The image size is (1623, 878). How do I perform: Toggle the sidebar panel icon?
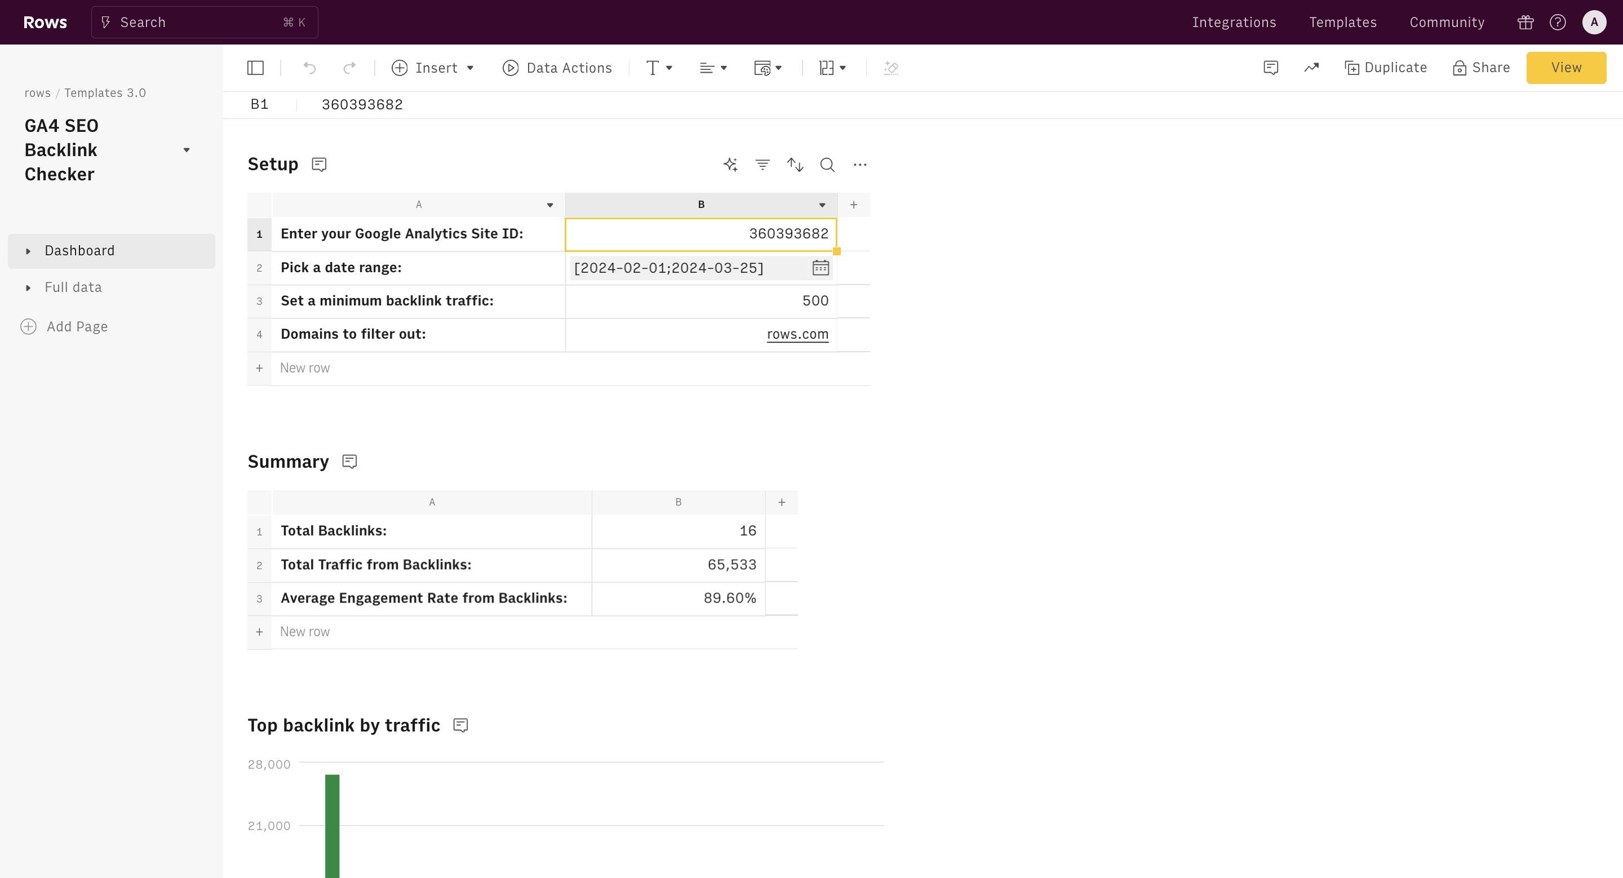[255, 68]
